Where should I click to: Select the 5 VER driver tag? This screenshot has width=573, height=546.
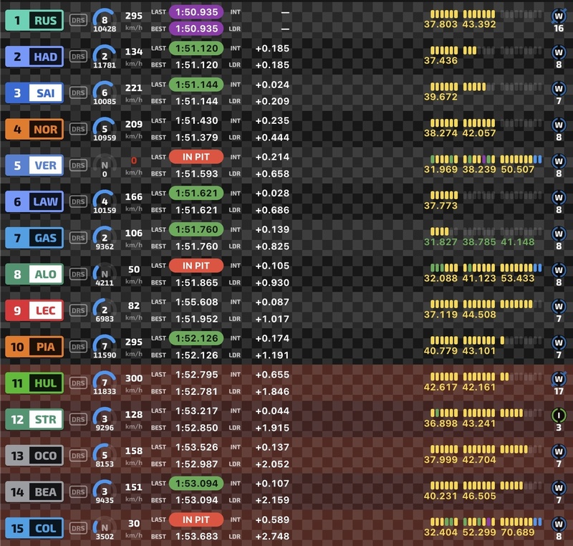[x=34, y=166]
